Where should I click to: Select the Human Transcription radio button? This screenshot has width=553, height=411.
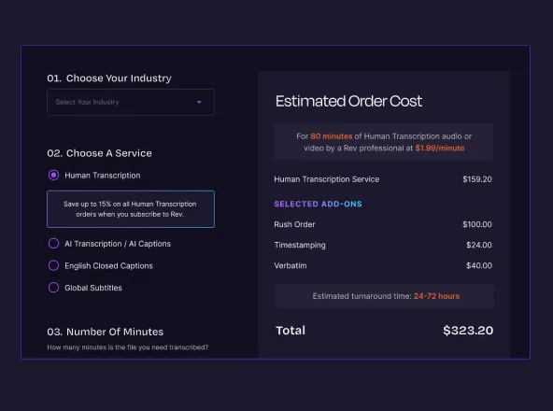(53, 175)
